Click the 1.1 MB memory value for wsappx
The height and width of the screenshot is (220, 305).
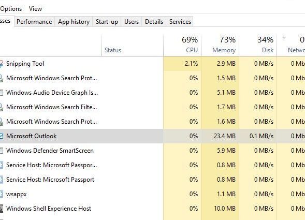[x=226, y=194]
